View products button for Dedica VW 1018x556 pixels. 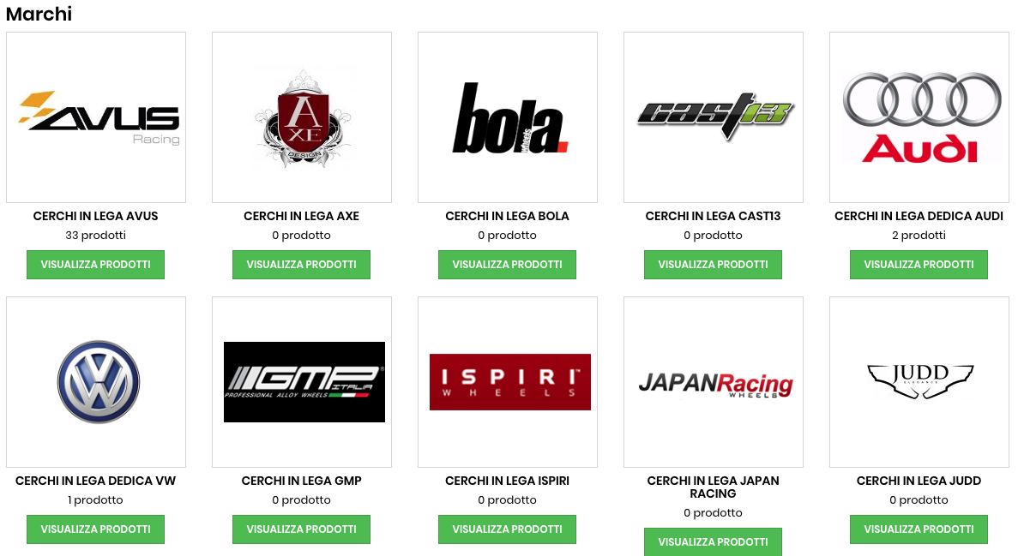pyautogui.click(x=95, y=529)
